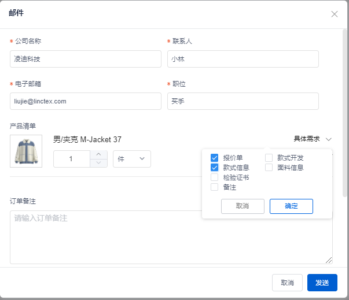Enable the 检验证书 checkbox
This screenshot has height=300, width=349.
215,177
